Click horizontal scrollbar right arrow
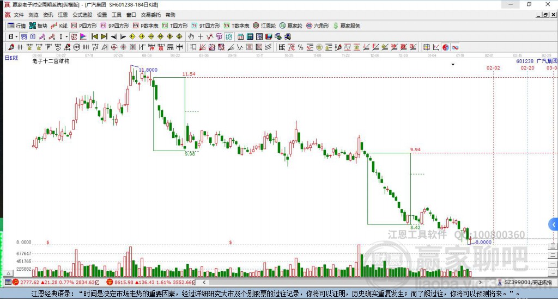Viewport: 558px width, 299px height. (x=480, y=282)
